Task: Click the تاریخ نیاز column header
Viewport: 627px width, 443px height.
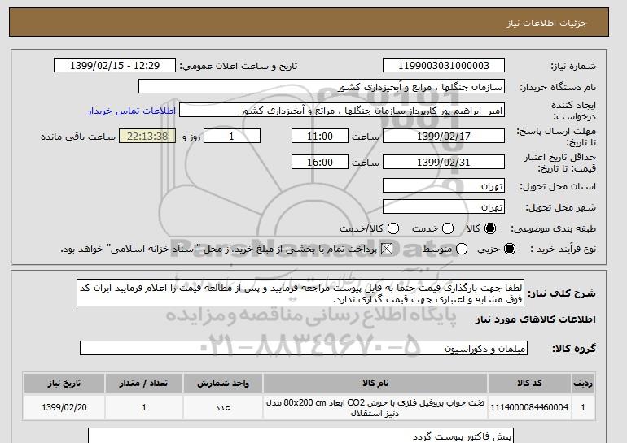Action: [x=64, y=383]
